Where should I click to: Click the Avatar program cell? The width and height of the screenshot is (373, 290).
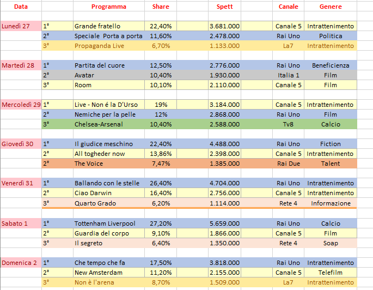(x=108, y=75)
